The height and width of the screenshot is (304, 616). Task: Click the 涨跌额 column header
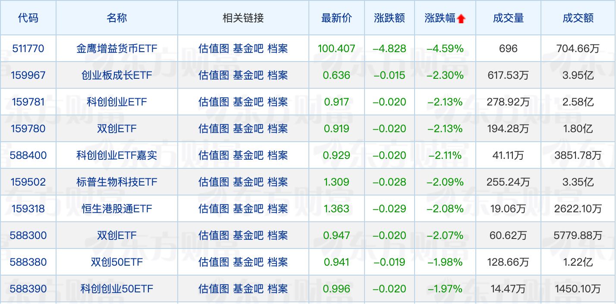click(390, 18)
